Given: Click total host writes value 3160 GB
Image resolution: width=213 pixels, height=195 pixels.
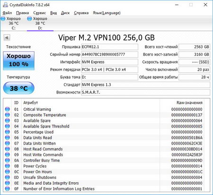Looking at the screenshot, I should (194, 54).
